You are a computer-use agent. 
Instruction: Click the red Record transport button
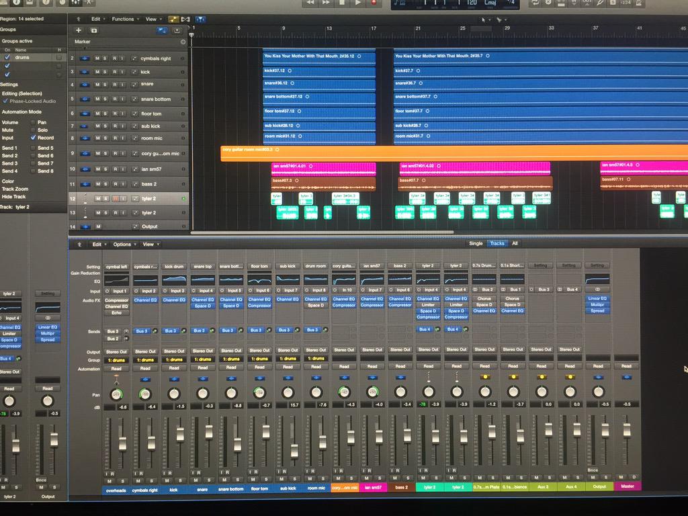374,2
